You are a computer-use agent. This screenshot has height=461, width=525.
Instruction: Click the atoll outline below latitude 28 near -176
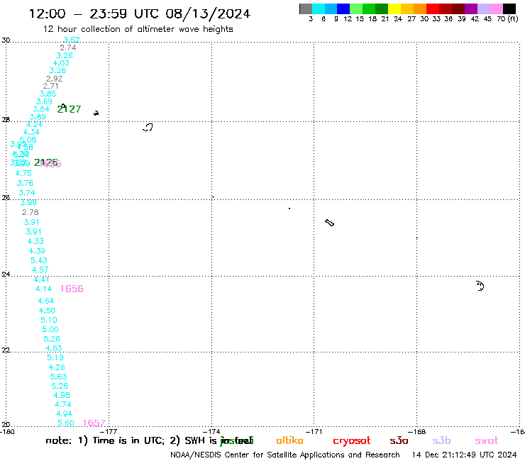[x=148, y=127]
